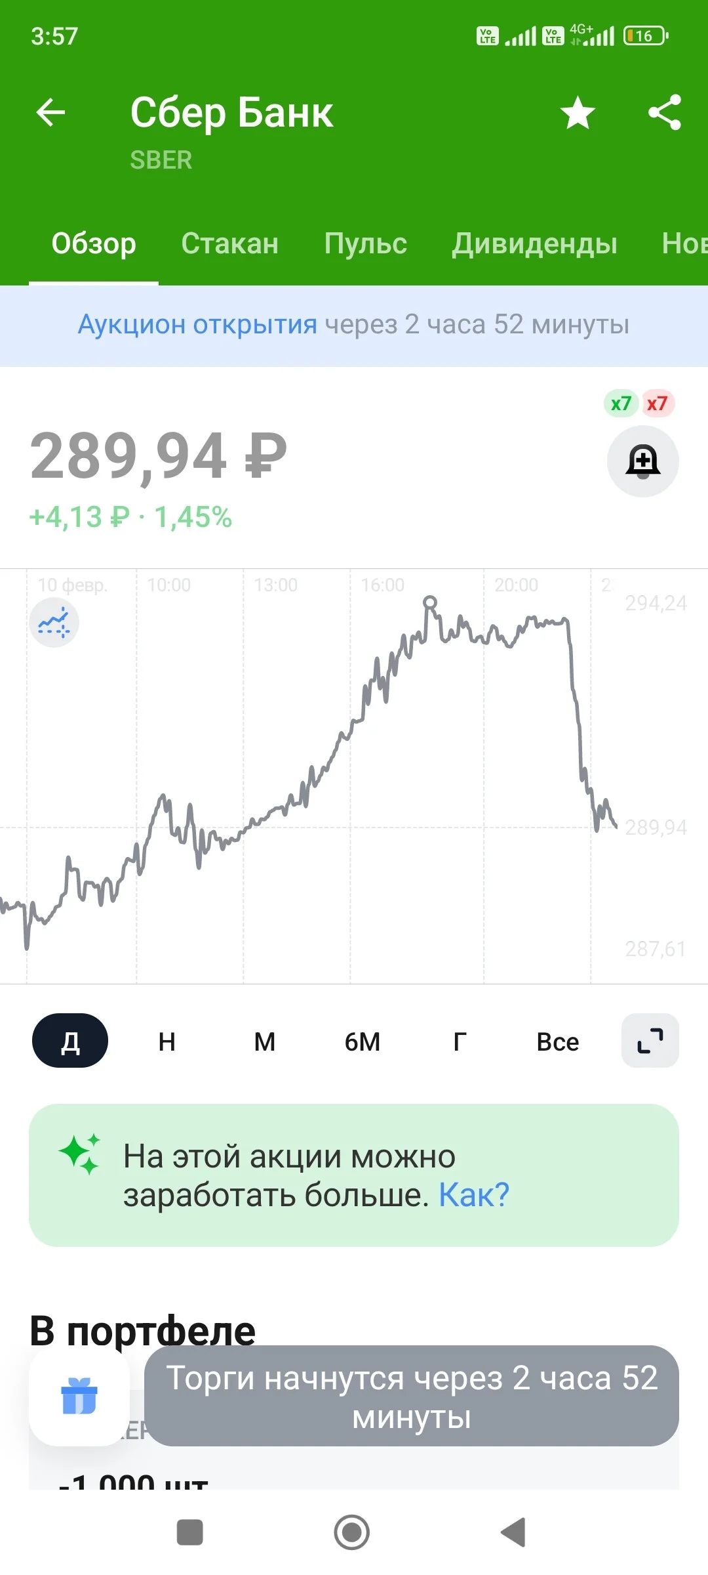Image resolution: width=708 pixels, height=1575 pixels.
Task: Tap the Как? link in green banner
Action: [x=473, y=1194]
